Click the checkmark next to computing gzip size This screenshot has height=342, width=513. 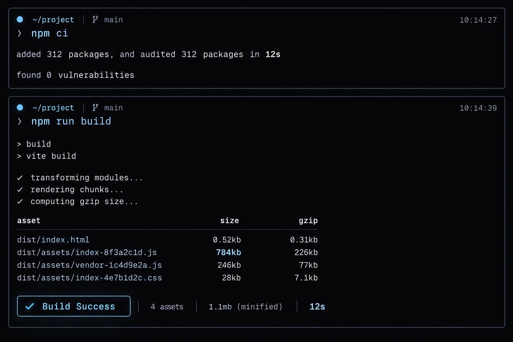click(x=20, y=201)
